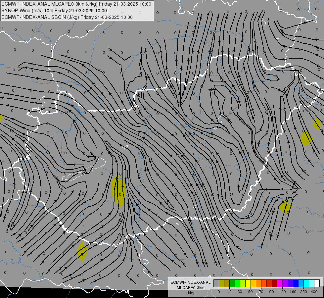
Task: Select the bright green legend color box
Action: point(237,283)
